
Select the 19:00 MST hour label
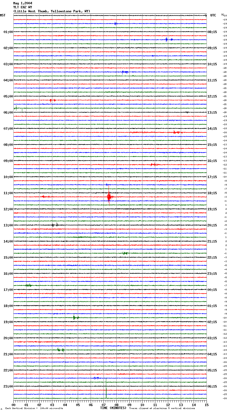tap(8, 322)
